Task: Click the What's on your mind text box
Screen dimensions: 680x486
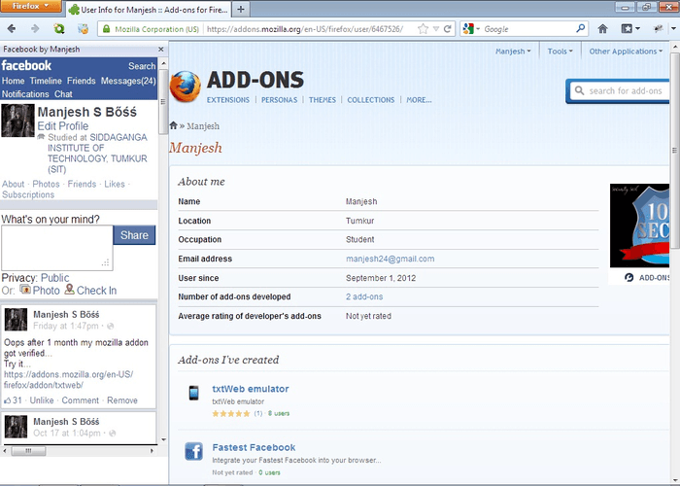Action: [57, 248]
